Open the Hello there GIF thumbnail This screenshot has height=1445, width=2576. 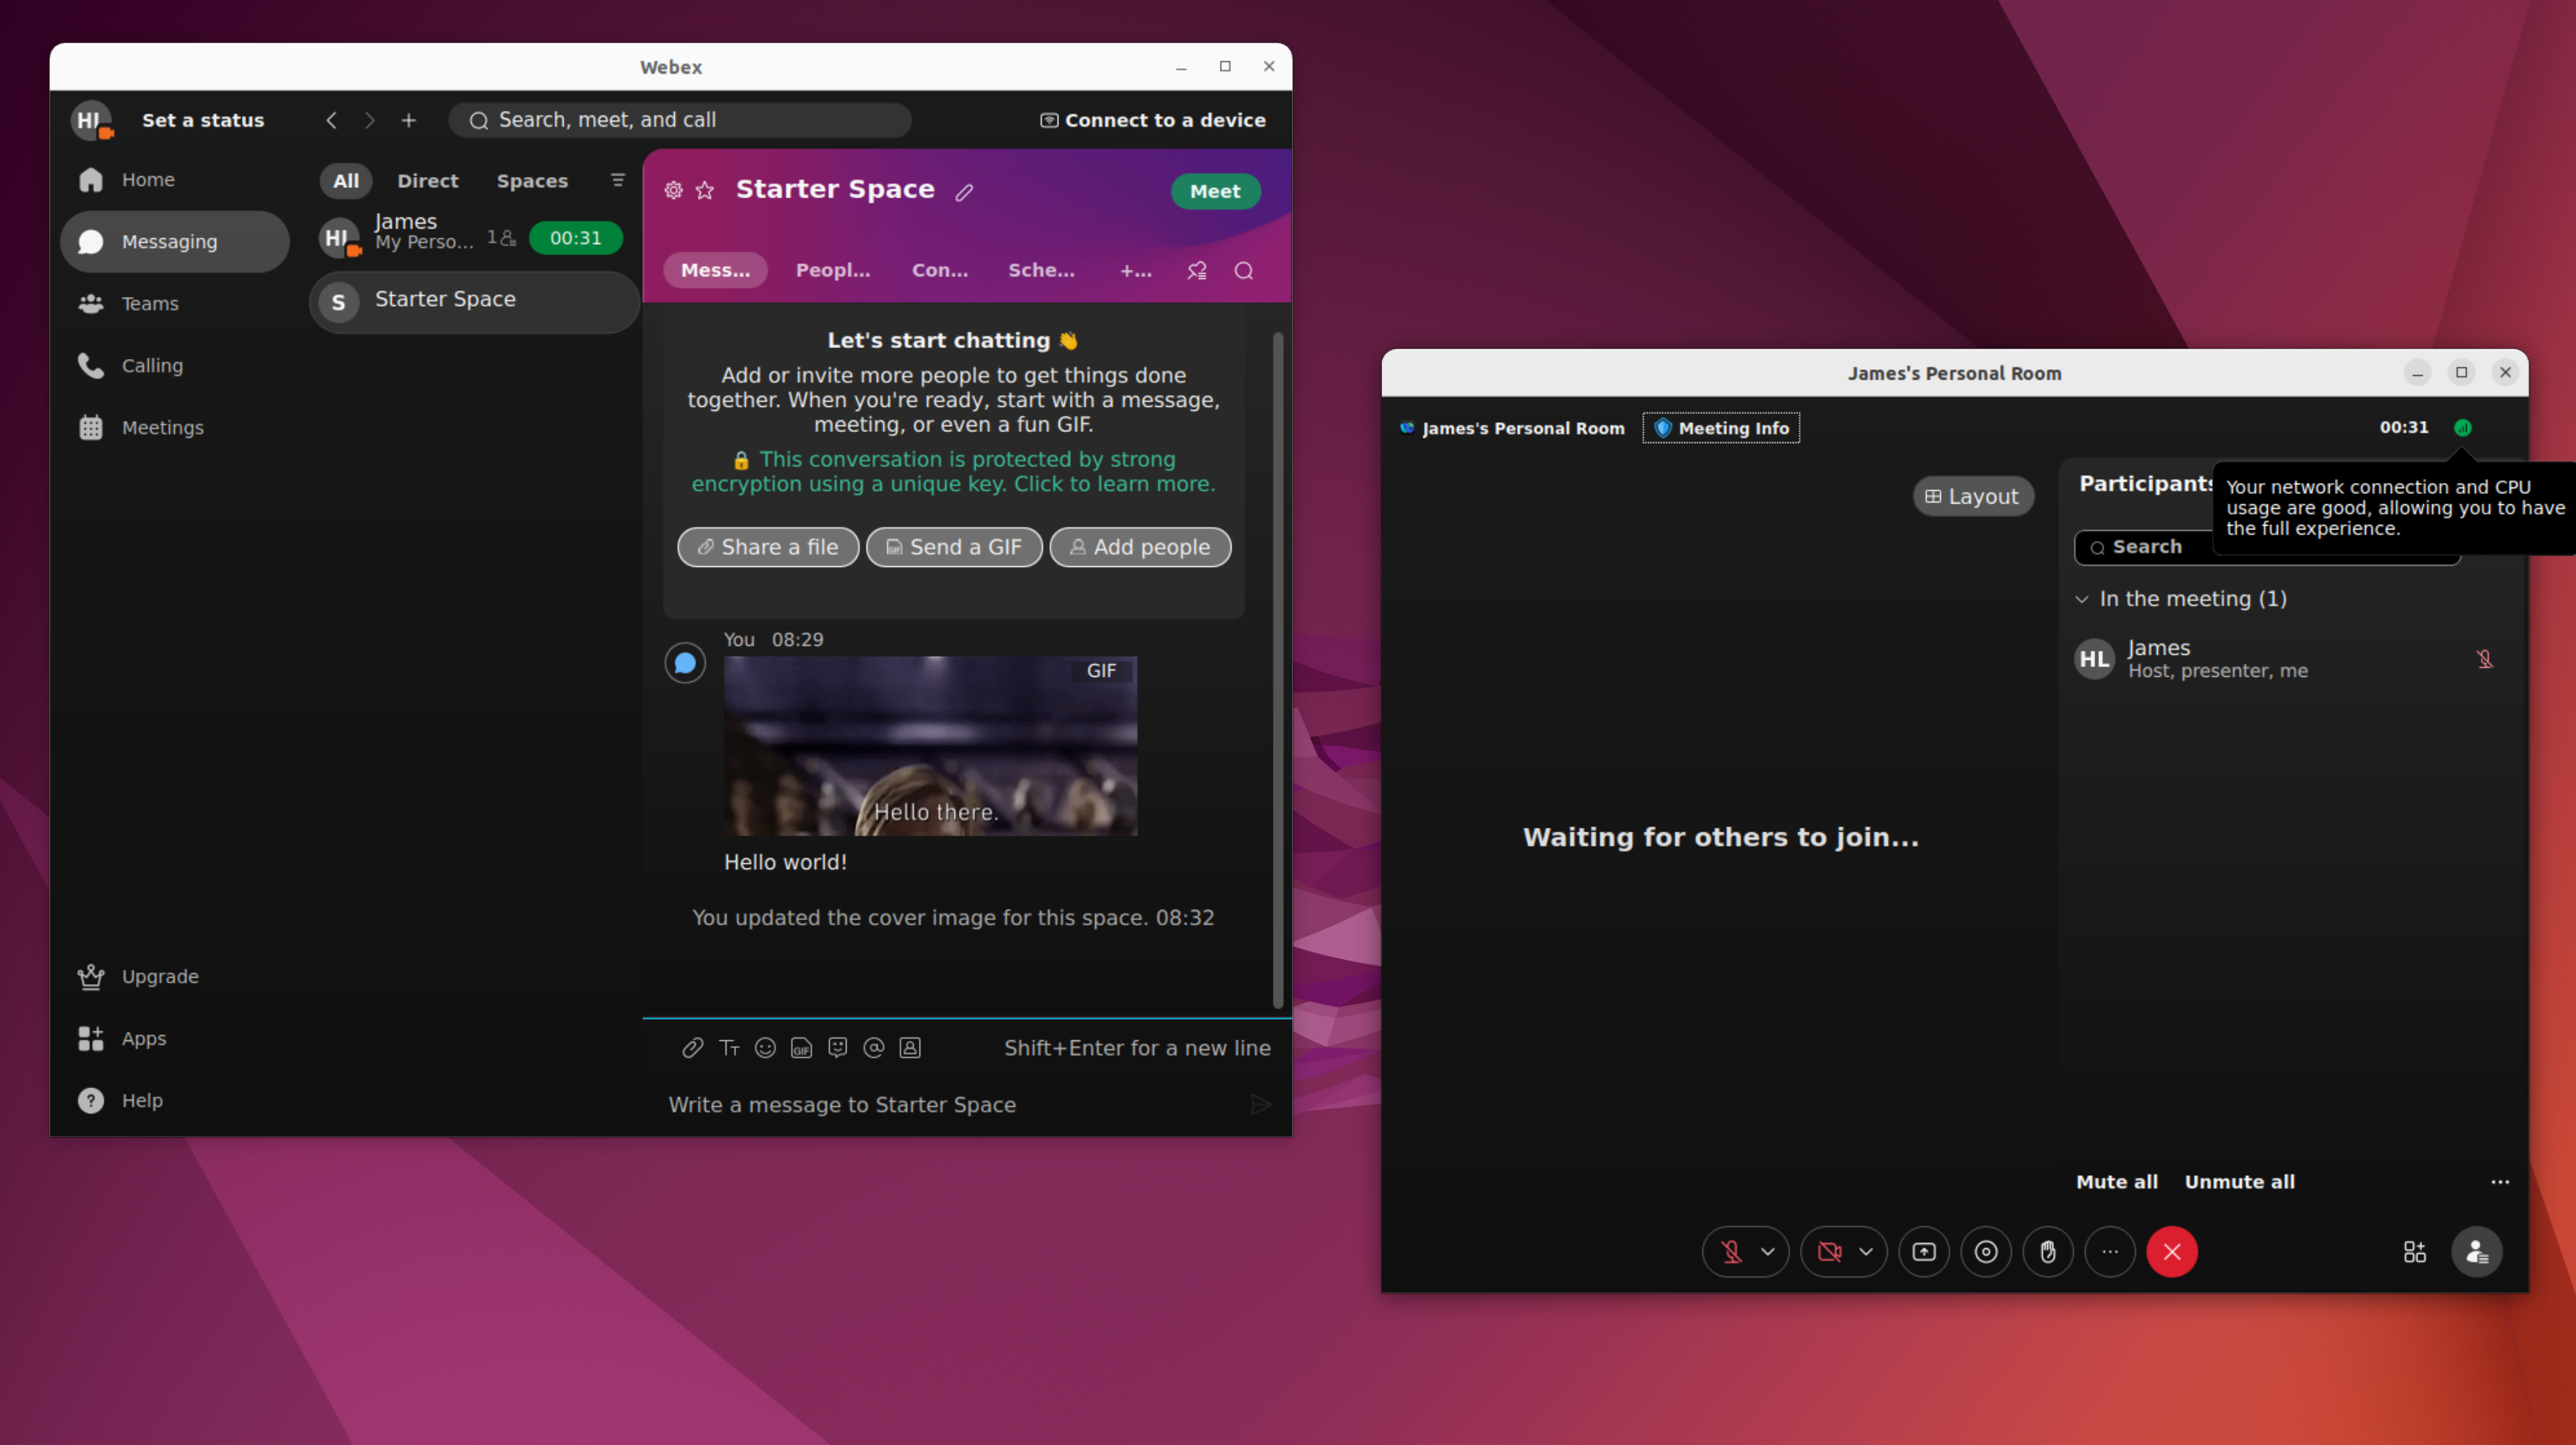930,746
